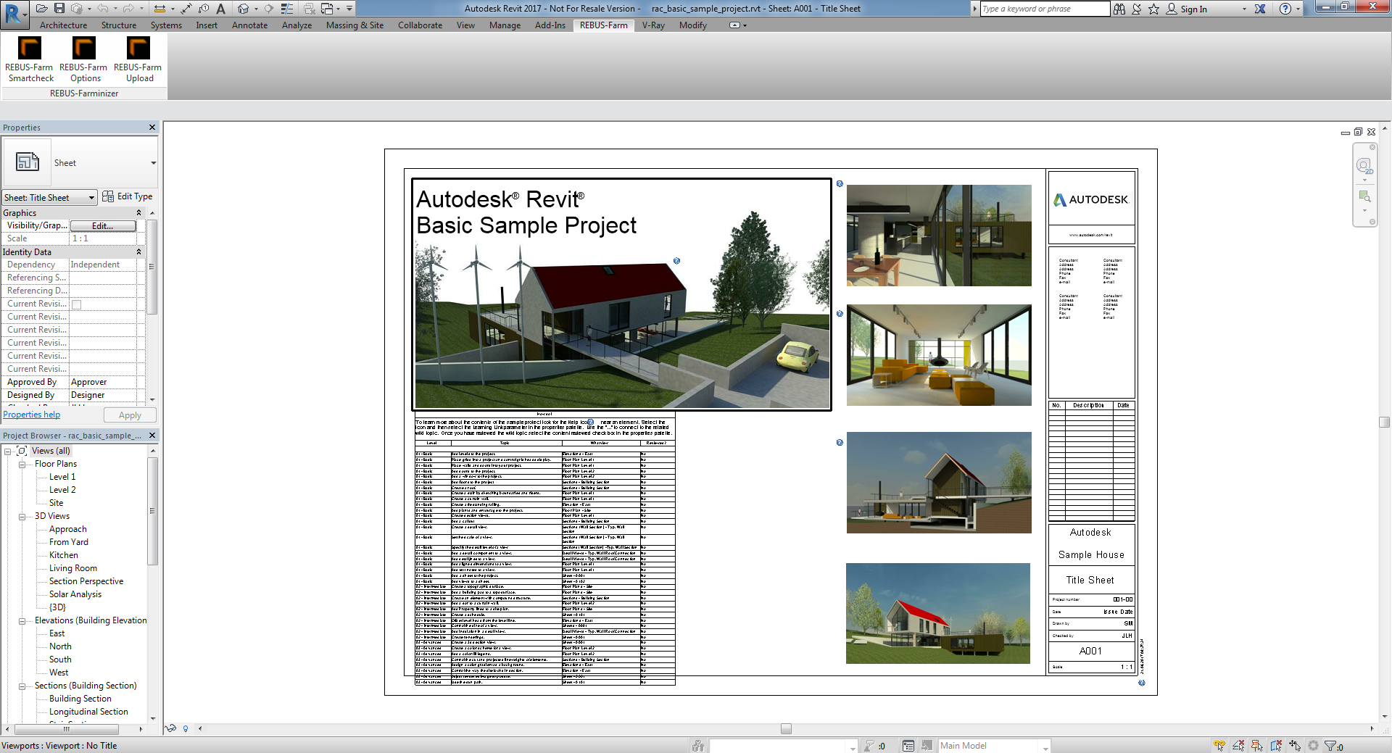1392x753 pixels.
Task: Click the Apply button in Properties
Action: tap(130, 415)
